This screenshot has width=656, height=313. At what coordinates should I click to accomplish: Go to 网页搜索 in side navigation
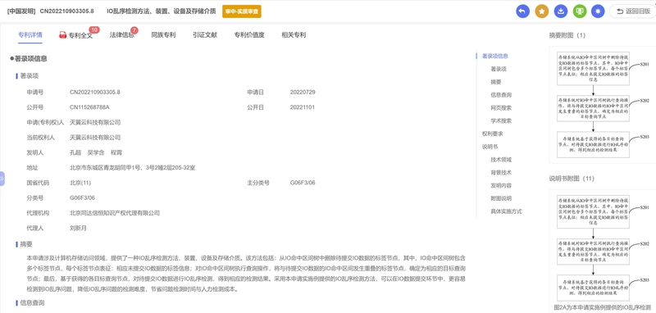click(501, 108)
